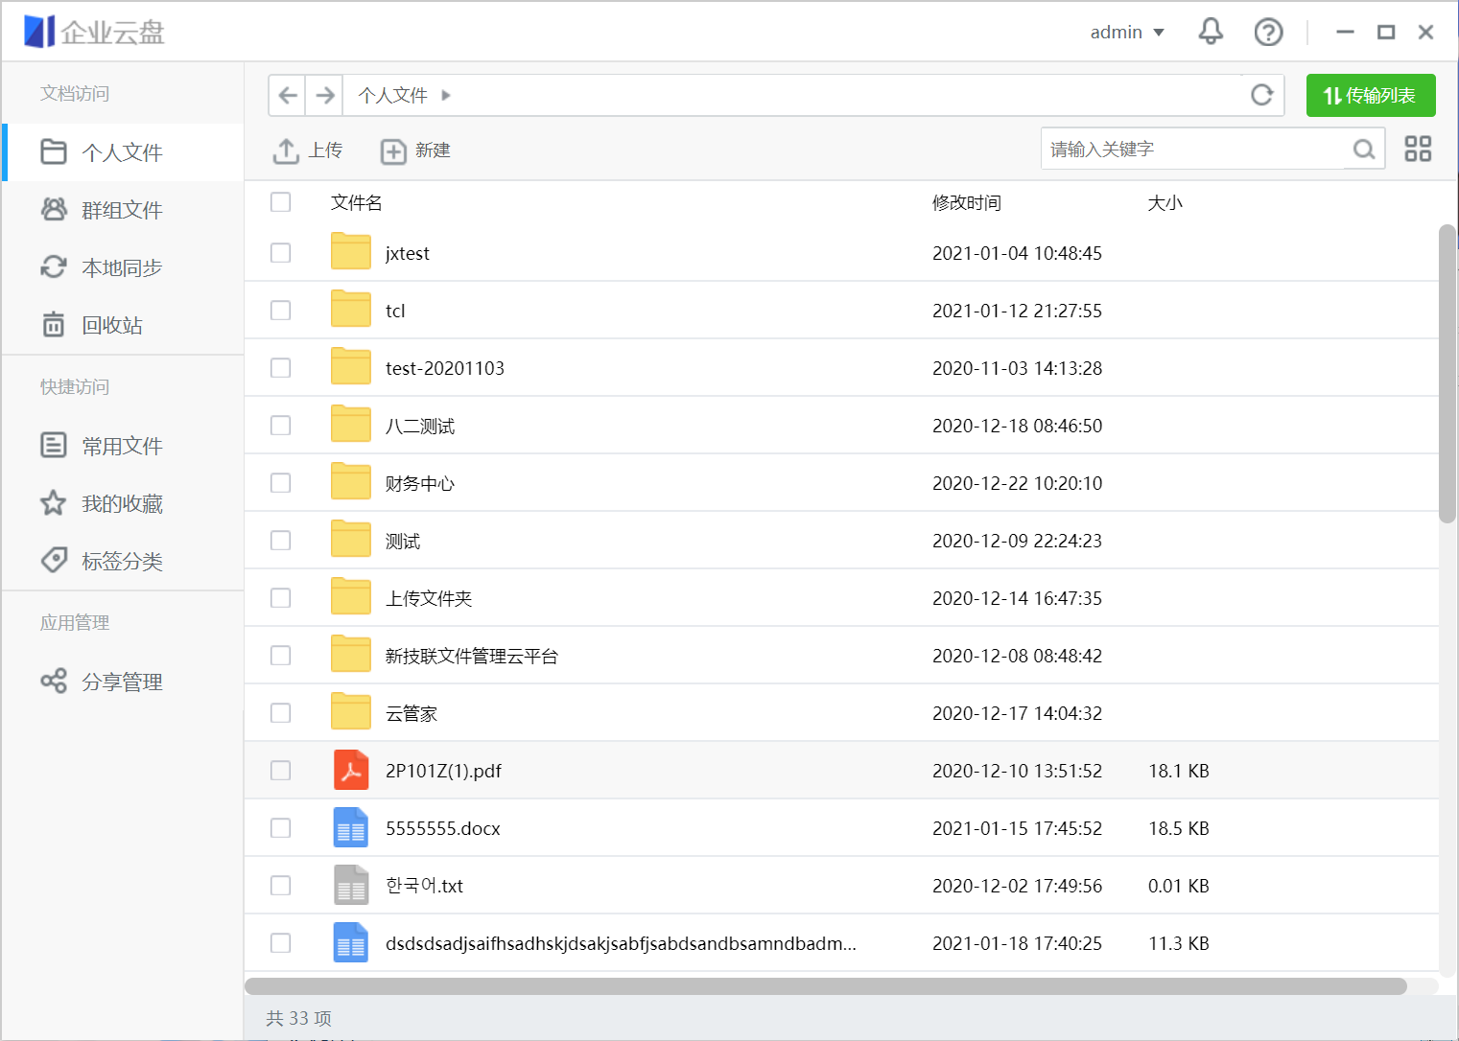Open the 传输列表 transfer list

(1371, 95)
